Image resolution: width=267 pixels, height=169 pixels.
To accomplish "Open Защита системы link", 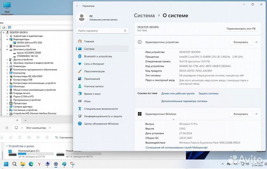I will pyautogui.click(x=208, y=93).
